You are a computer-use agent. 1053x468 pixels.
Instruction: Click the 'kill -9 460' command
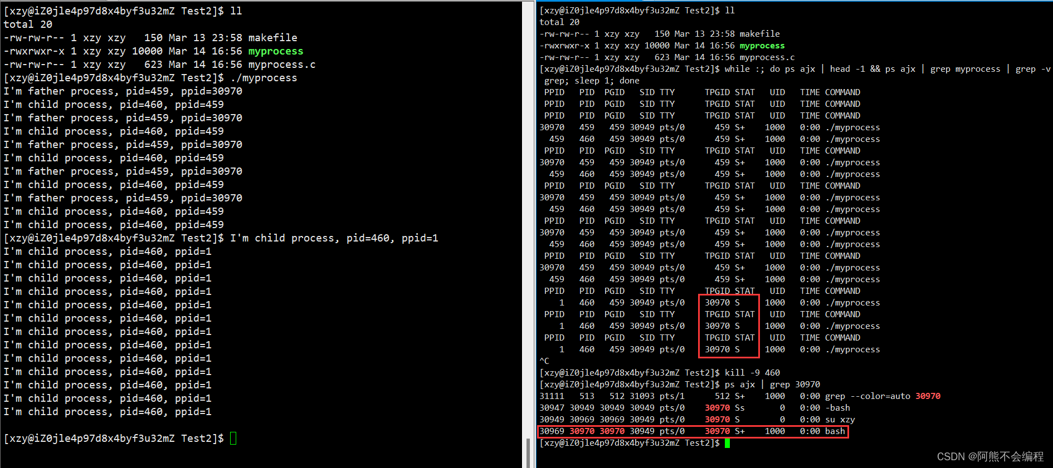click(752, 373)
